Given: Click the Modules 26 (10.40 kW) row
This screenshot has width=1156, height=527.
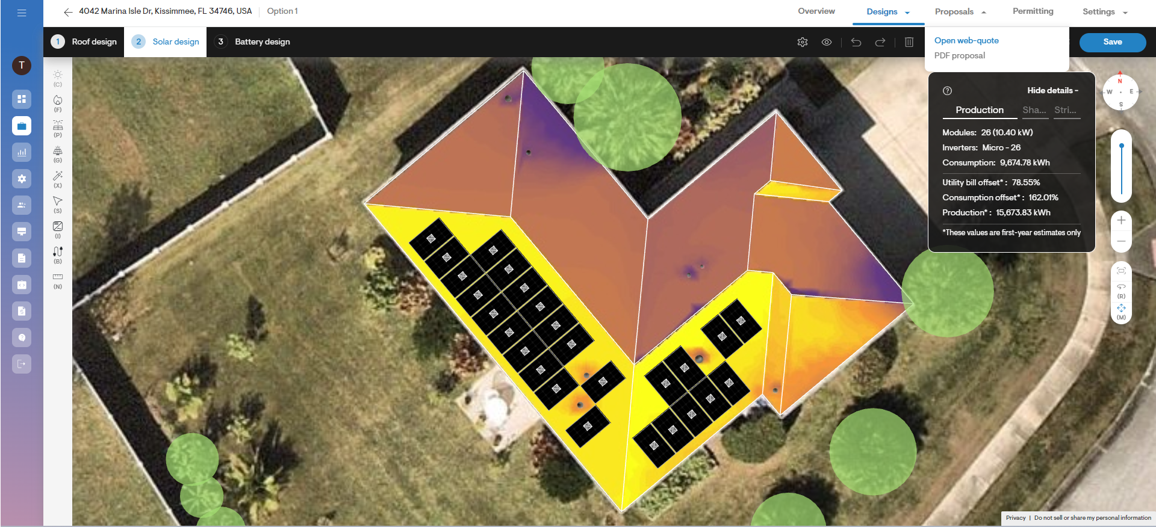Looking at the screenshot, I should pyautogui.click(x=987, y=132).
